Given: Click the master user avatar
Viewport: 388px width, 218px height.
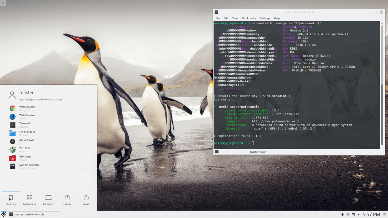Looking at the screenshot, I should click(12, 95).
